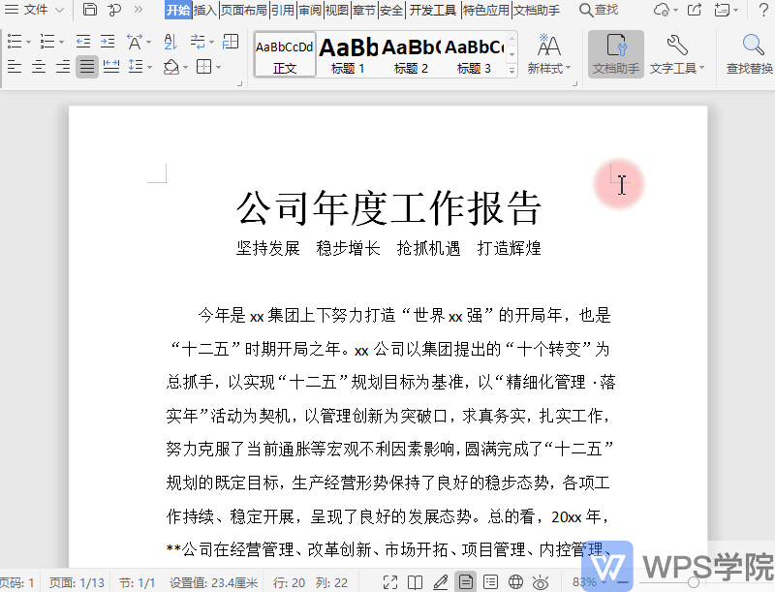Increase paragraph indent
775x592 pixels.
108,42
